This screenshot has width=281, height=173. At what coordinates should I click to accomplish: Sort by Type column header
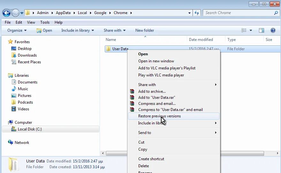[x=232, y=39]
